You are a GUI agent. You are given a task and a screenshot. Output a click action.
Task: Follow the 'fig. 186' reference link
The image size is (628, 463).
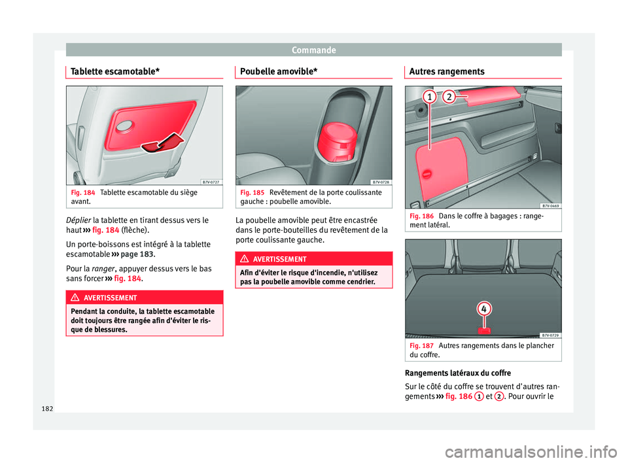pyautogui.click(x=459, y=396)
